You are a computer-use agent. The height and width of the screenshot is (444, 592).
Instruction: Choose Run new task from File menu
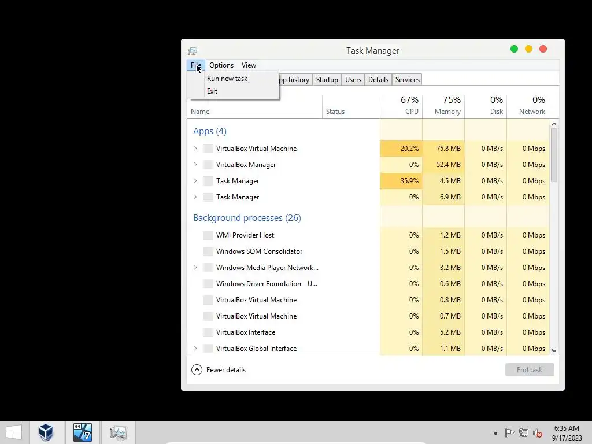pyautogui.click(x=233, y=79)
